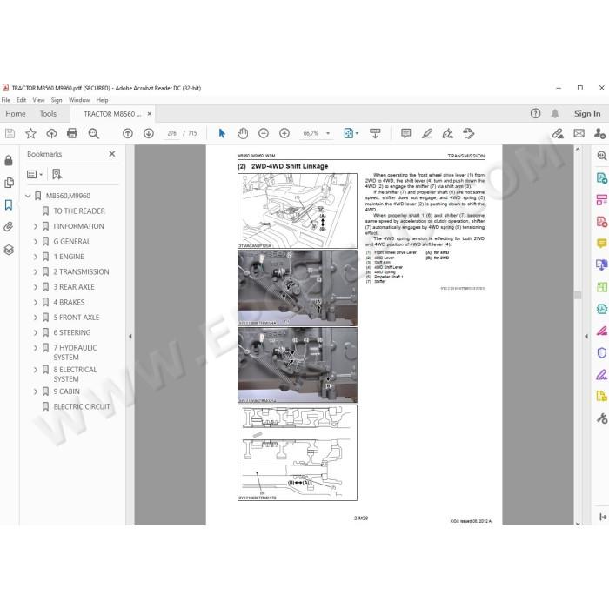
Task: Print the document using printer icon
Action: [x=72, y=134]
